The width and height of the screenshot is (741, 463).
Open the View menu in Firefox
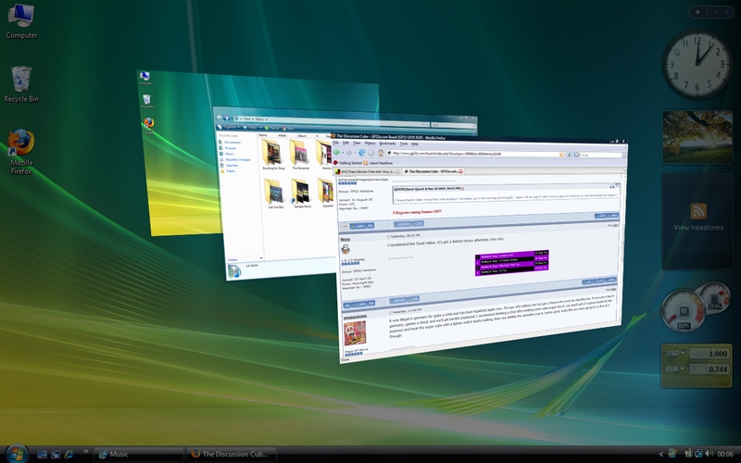357,143
